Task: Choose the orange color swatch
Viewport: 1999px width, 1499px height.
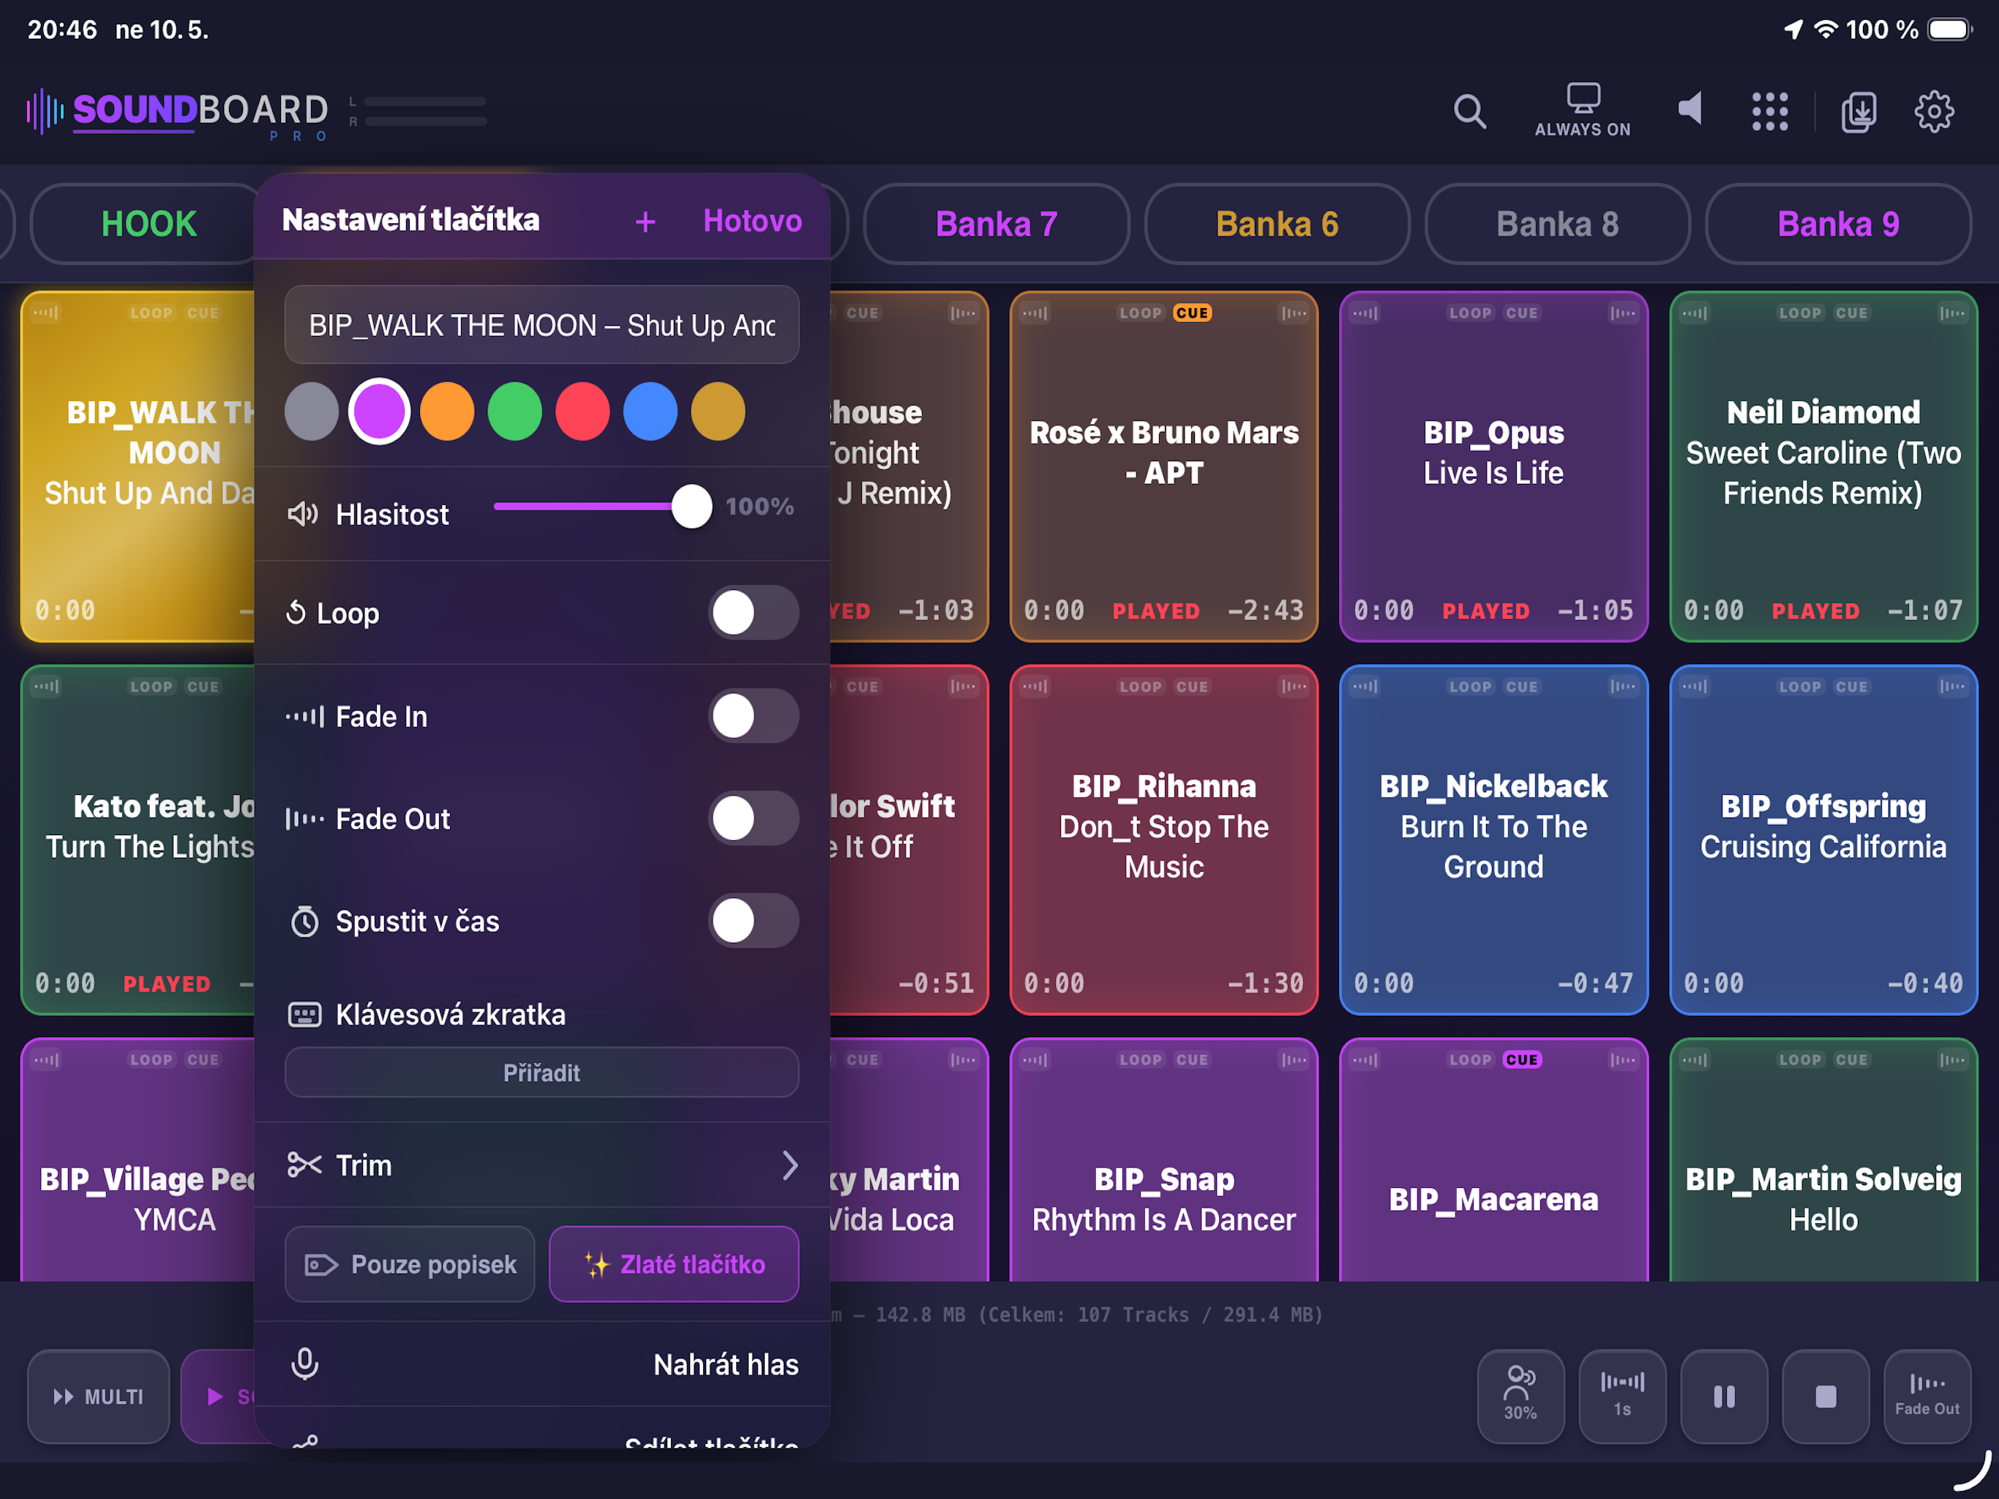Action: (x=447, y=411)
